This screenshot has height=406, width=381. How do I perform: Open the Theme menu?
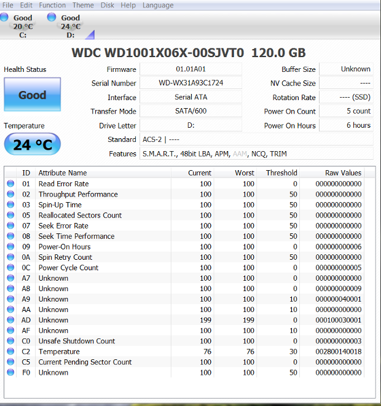(83, 5)
